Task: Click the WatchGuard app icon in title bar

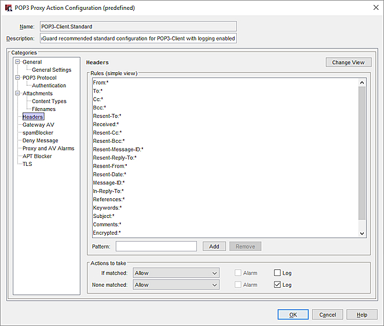Action: (x=9, y=8)
